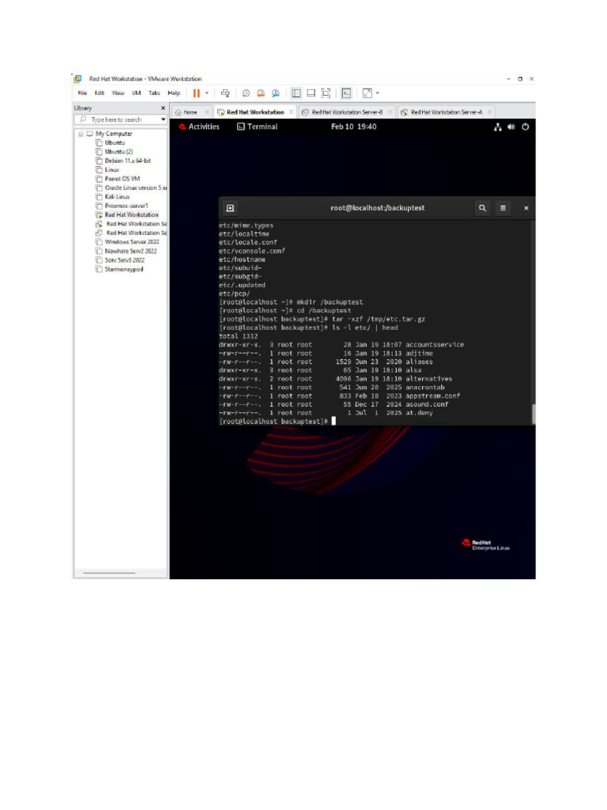Select Debian 11.x 64-bit in library
This screenshot has height=810, width=607.
(x=127, y=161)
